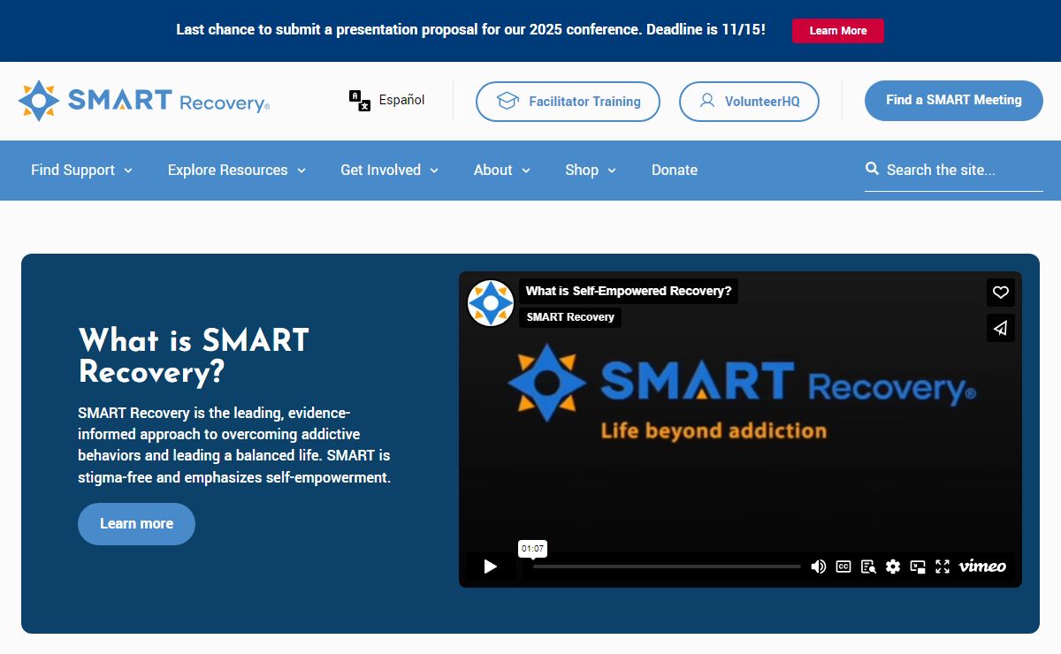Expand the Explore Resources menu
The width and height of the screenshot is (1061, 654).
tap(236, 170)
